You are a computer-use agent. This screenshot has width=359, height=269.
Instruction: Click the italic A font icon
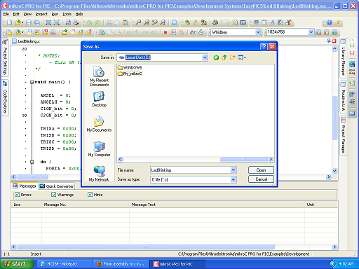(x=272, y=22)
